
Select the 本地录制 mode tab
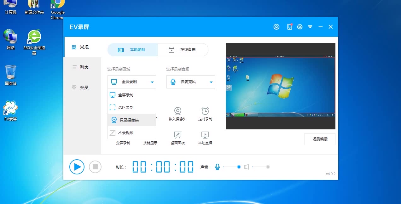(133, 50)
